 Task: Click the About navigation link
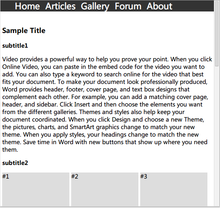pyautogui.click(x=159, y=6)
